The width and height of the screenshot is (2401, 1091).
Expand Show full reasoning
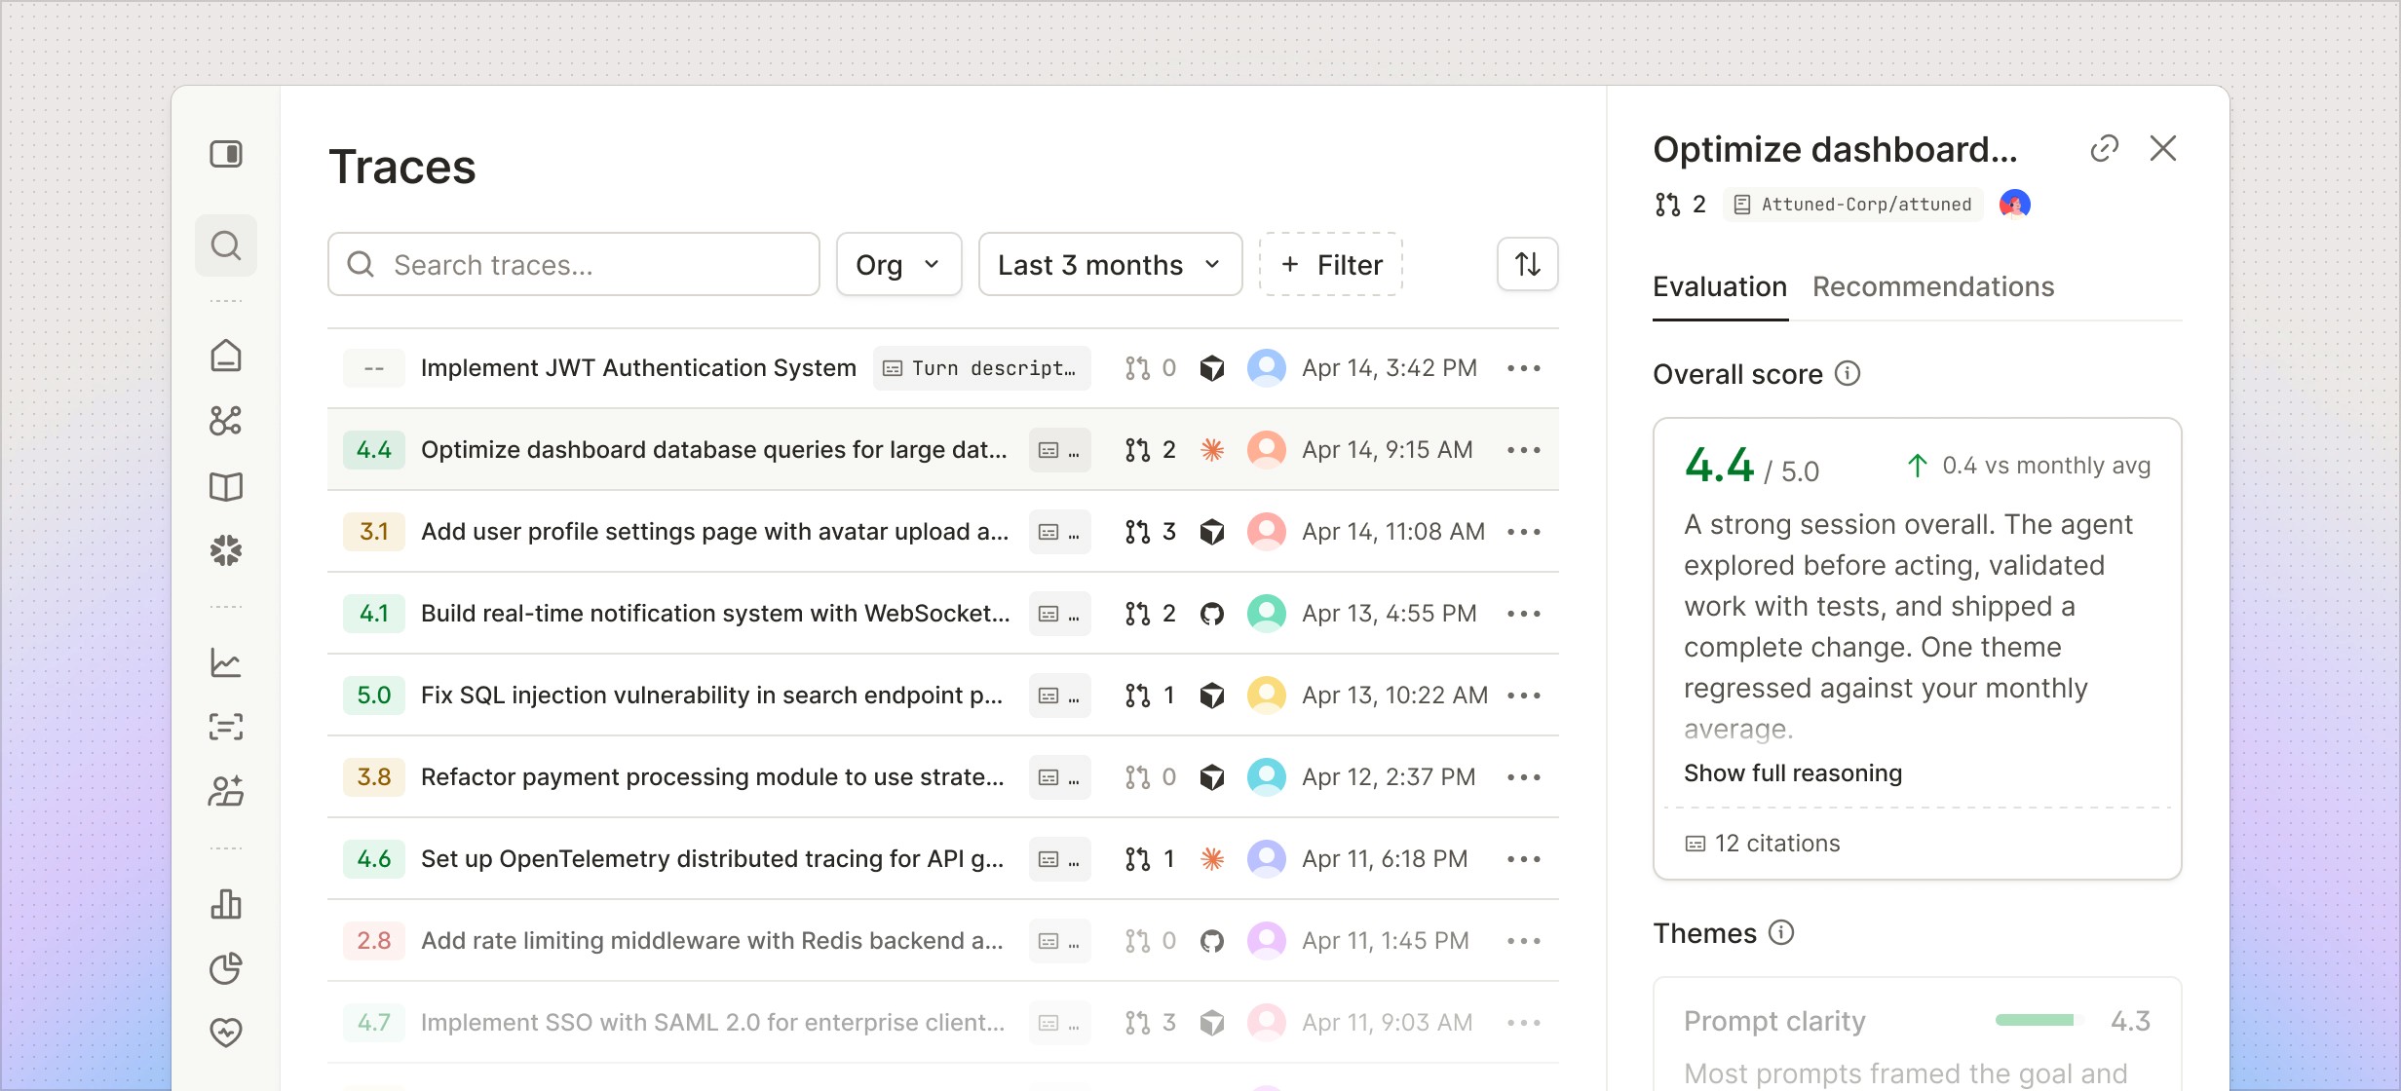[1793, 773]
